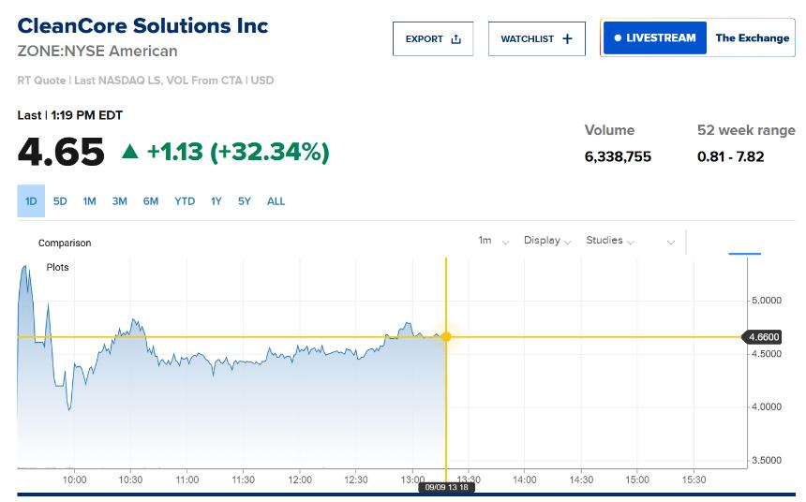Click the unlabeled chevron after Studies

[x=671, y=242]
